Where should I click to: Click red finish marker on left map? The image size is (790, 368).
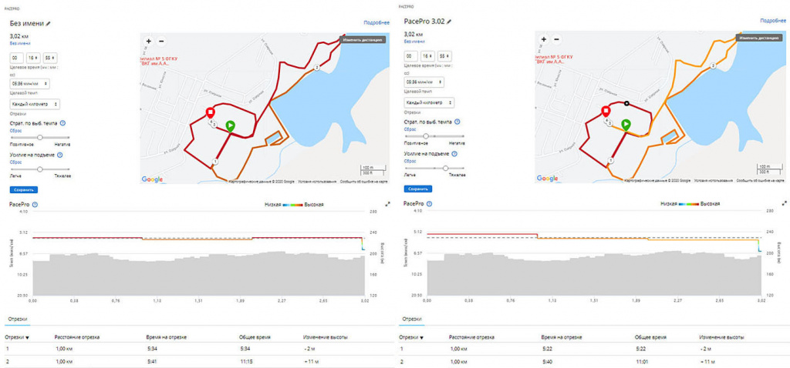[210, 112]
